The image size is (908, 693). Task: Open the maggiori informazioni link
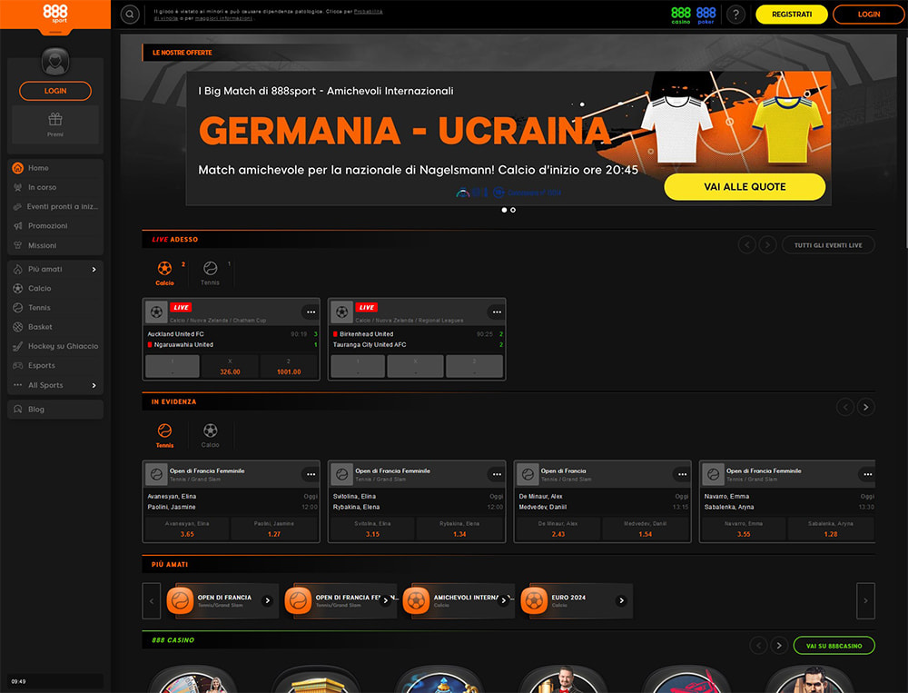[223, 18]
